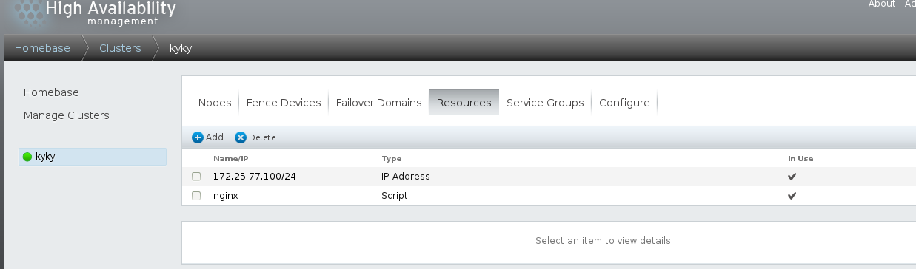This screenshot has height=269, width=916.
Task: Open Manage Clusters in the sidebar
Action: point(66,115)
